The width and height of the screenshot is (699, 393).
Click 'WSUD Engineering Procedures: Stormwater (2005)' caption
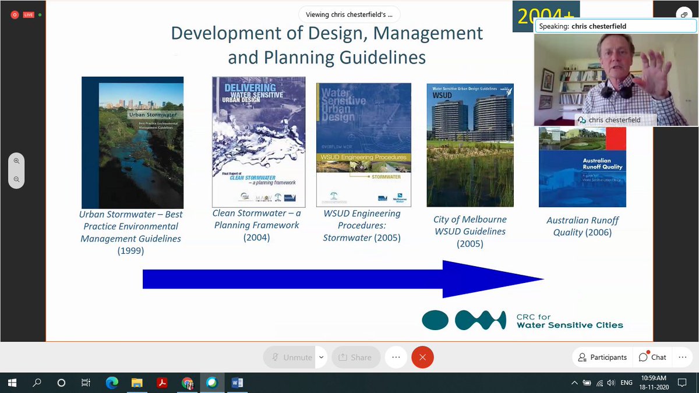[362, 225]
